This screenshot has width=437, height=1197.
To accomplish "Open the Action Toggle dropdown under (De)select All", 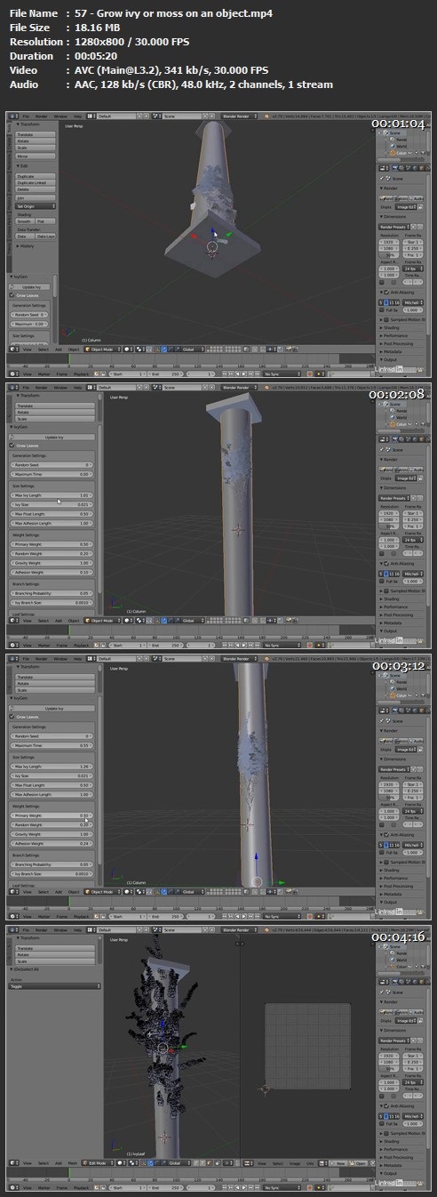I will pos(54,986).
